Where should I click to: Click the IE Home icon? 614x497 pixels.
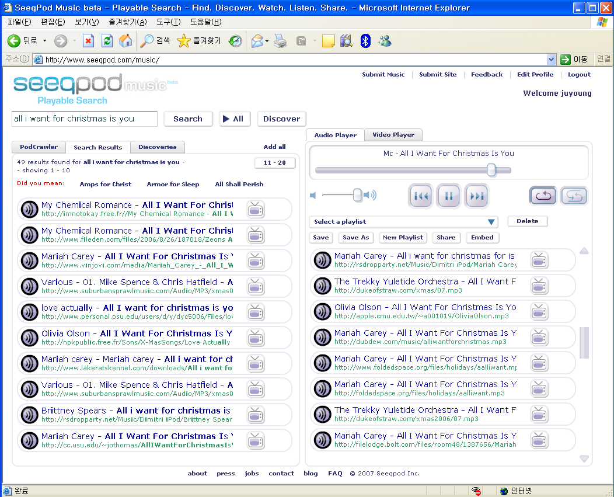coord(125,41)
